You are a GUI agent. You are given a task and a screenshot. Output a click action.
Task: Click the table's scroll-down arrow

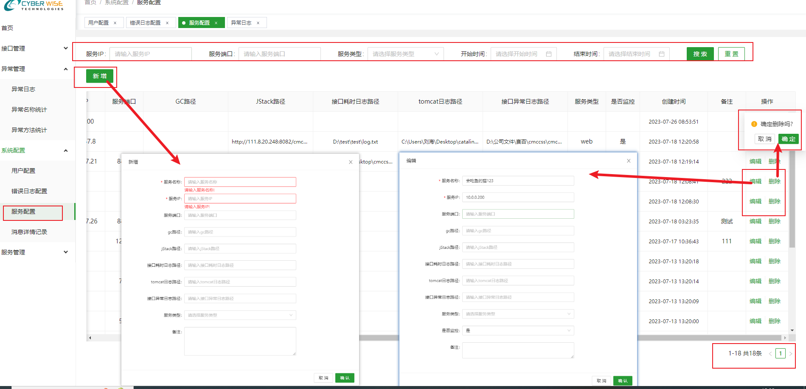pos(792,330)
